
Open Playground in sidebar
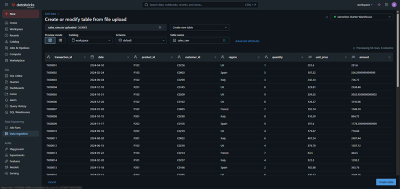[x=21, y=149]
